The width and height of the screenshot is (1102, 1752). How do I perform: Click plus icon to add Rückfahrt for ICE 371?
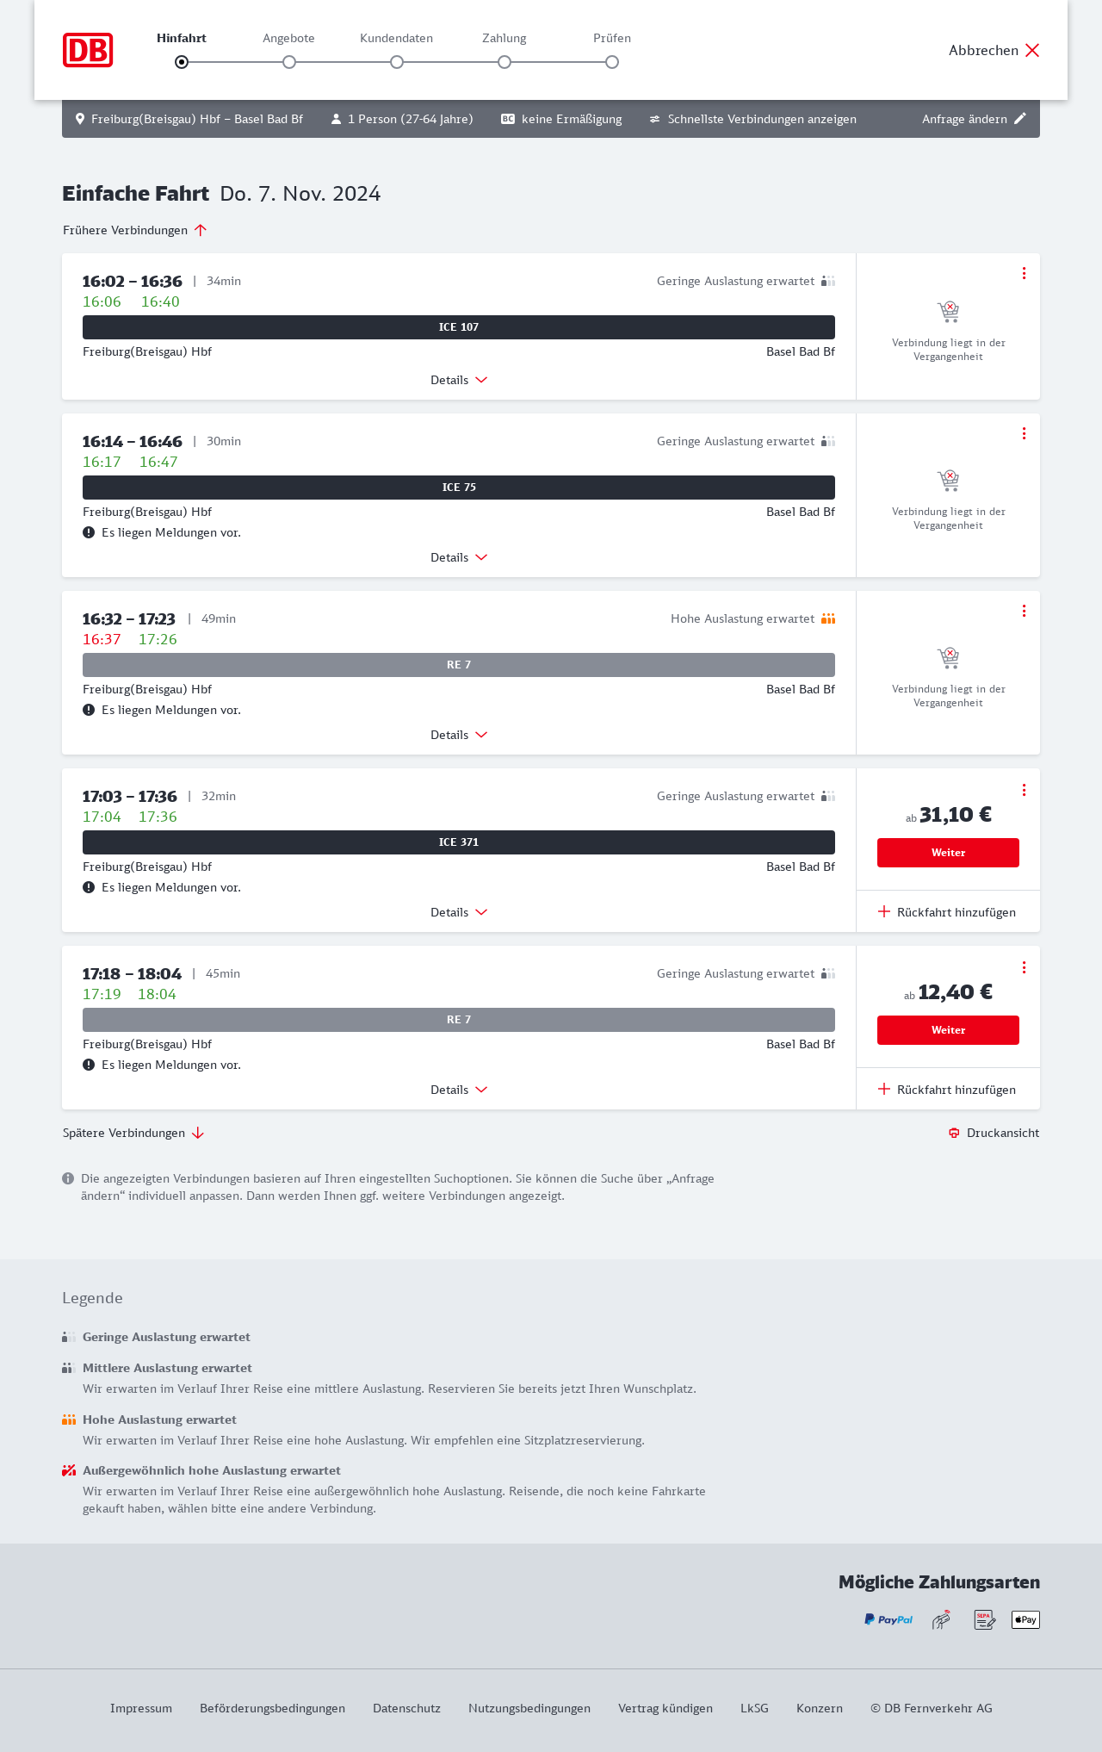click(884, 911)
